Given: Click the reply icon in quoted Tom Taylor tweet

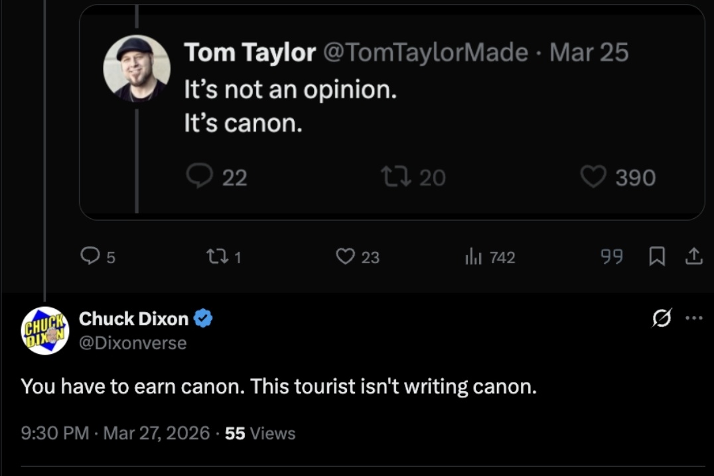Looking at the screenshot, I should [199, 176].
